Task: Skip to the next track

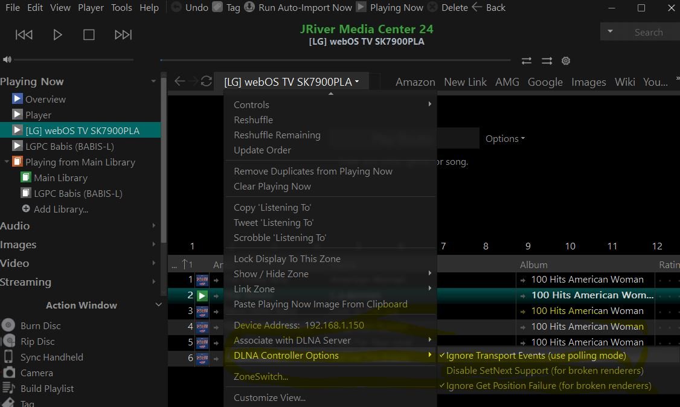Action: (x=123, y=34)
